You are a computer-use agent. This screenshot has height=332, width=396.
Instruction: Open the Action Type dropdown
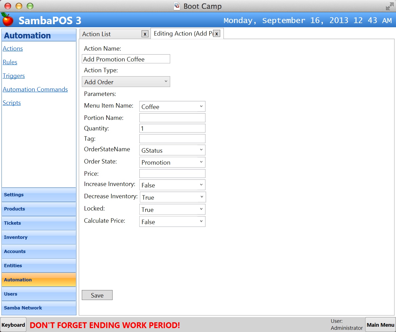click(126, 82)
